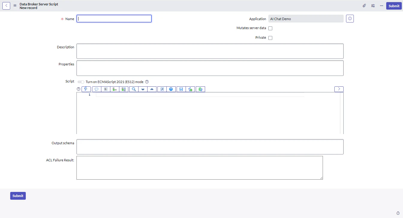
Task: Show Application record info icon
Action: [350, 19]
